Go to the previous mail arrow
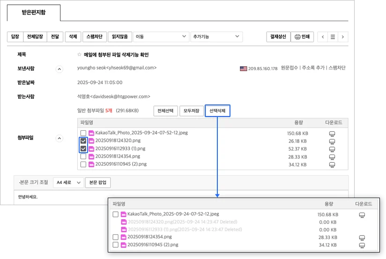 pos(322,37)
